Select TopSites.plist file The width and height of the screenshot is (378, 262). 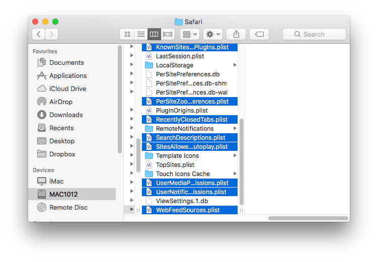190,165
